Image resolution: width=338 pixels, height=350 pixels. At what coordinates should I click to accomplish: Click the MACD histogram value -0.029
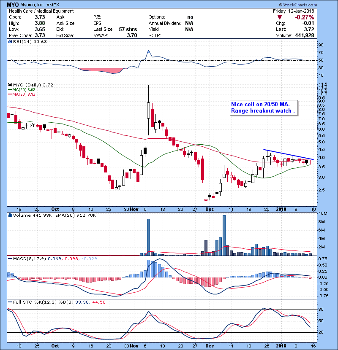[x=89, y=259]
